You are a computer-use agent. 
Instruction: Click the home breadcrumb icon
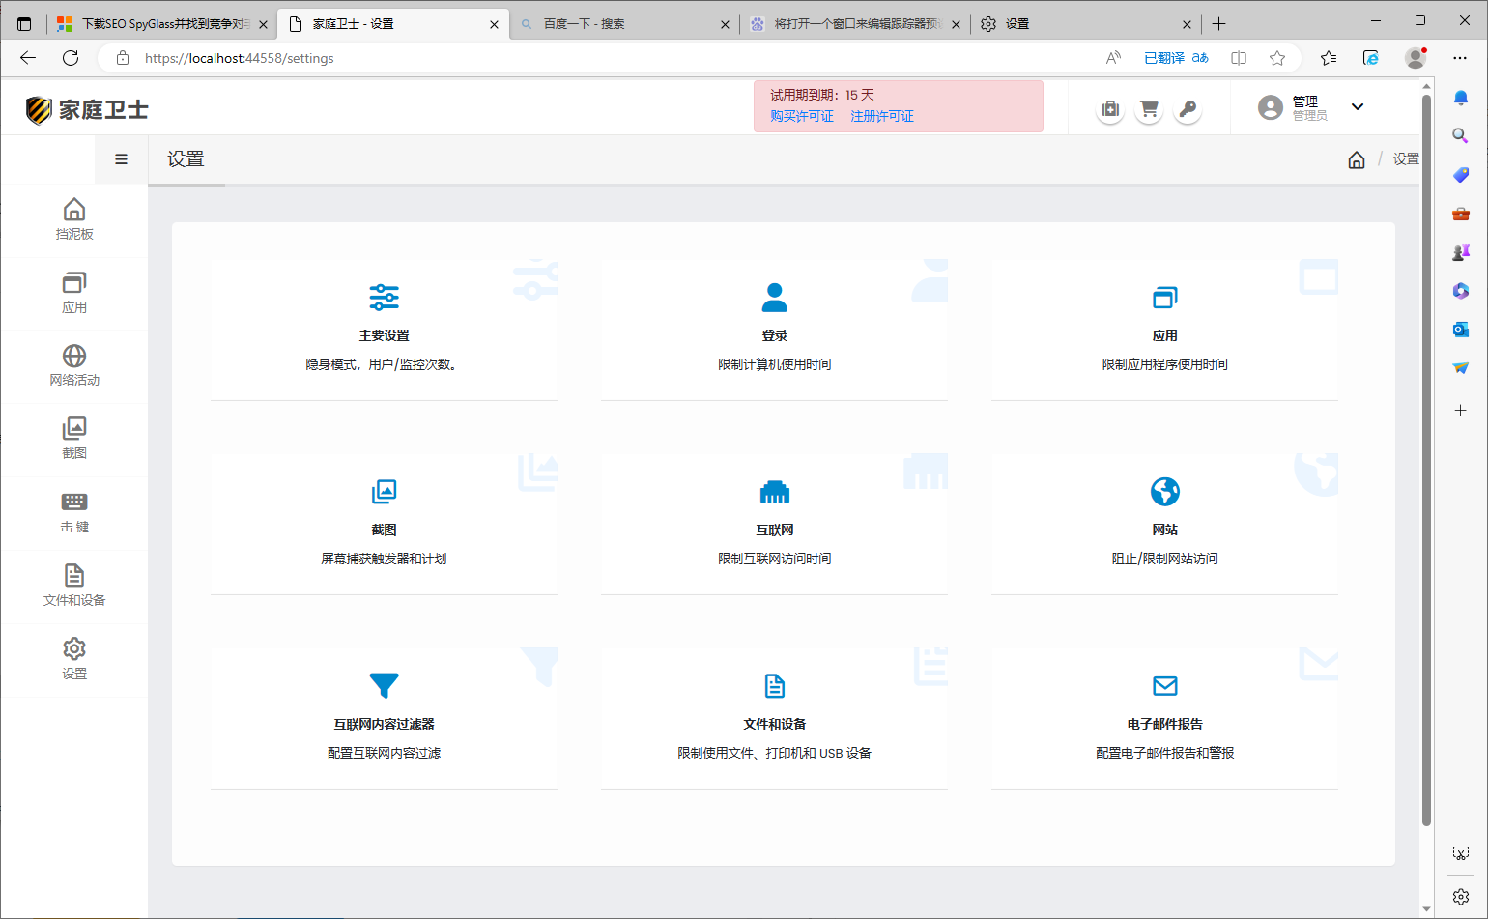pyautogui.click(x=1357, y=159)
